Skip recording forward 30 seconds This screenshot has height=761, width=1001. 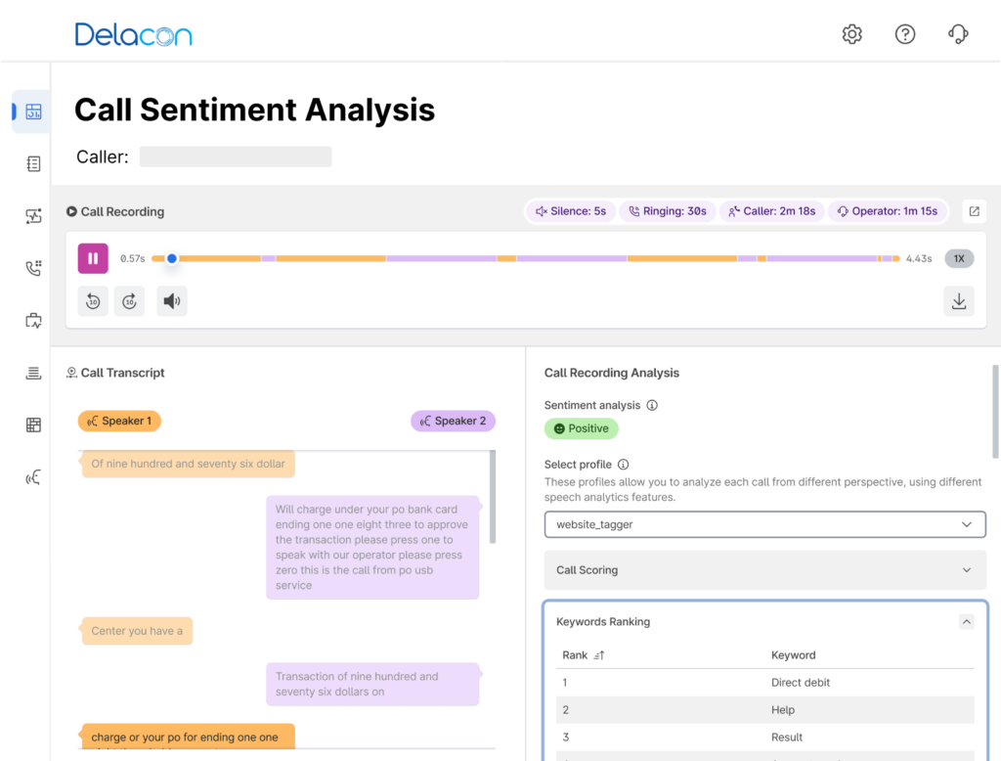pyautogui.click(x=129, y=301)
